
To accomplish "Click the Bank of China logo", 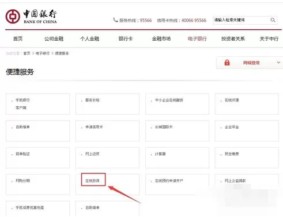I will (31, 17).
